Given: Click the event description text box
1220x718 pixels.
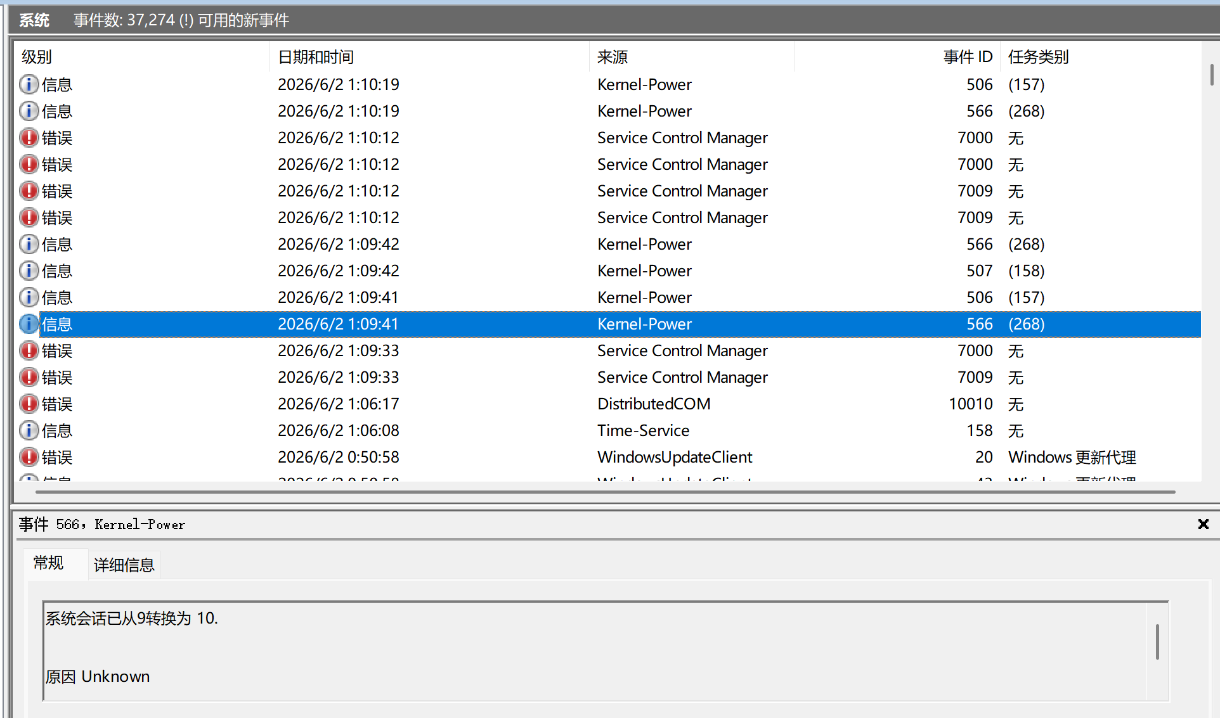Looking at the screenshot, I should [x=606, y=651].
